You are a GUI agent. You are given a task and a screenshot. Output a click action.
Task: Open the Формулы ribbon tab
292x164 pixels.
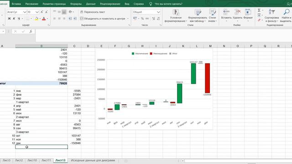point(76,4)
